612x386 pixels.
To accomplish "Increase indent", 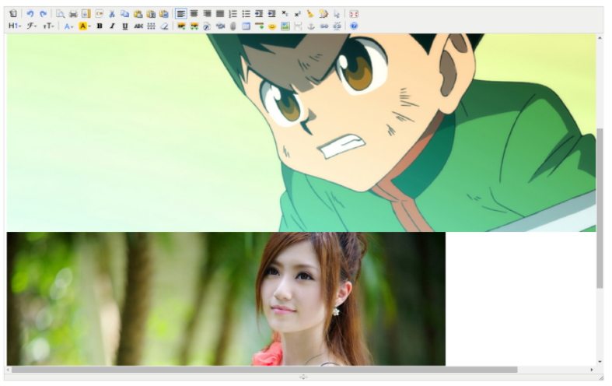I will pos(259,14).
